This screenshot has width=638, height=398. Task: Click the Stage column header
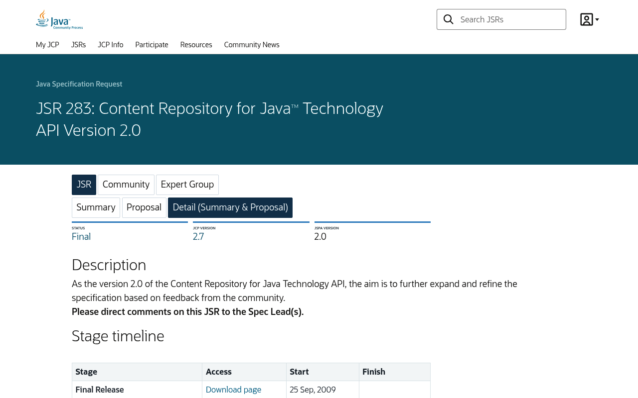pyautogui.click(x=137, y=372)
